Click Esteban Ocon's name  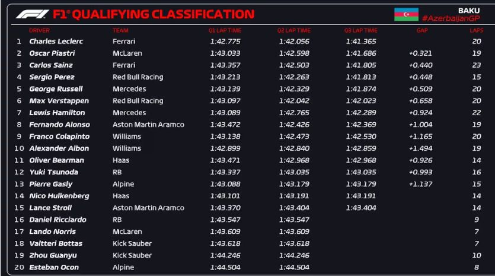pyautogui.click(x=54, y=267)
